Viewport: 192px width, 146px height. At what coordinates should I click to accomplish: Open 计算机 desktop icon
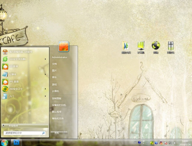(141, 47)
